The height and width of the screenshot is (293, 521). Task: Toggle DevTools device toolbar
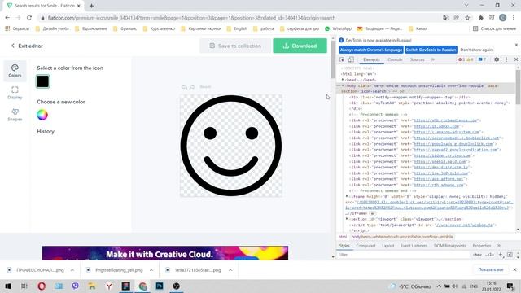click(351, 59)
